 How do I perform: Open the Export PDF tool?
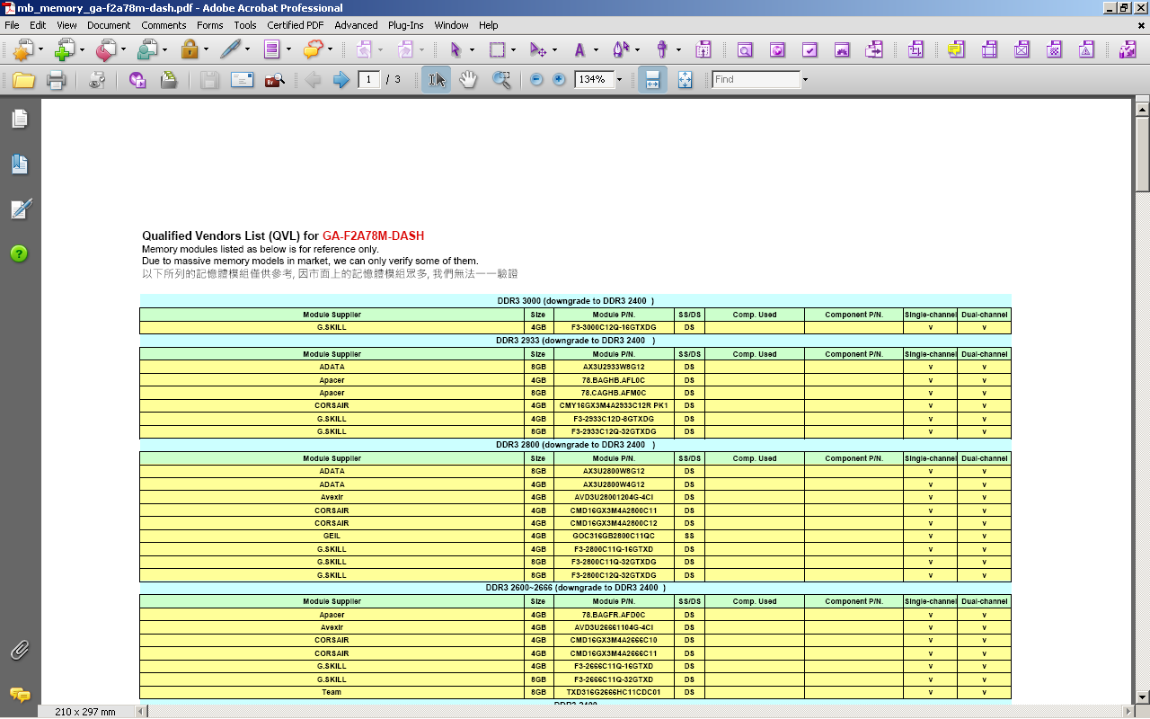point(106,49)
